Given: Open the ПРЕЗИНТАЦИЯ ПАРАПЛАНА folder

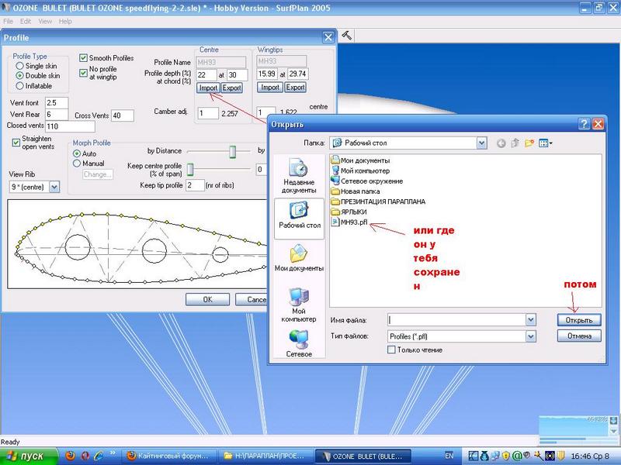Looking at the screenshot, I should [x=373, y=201].
